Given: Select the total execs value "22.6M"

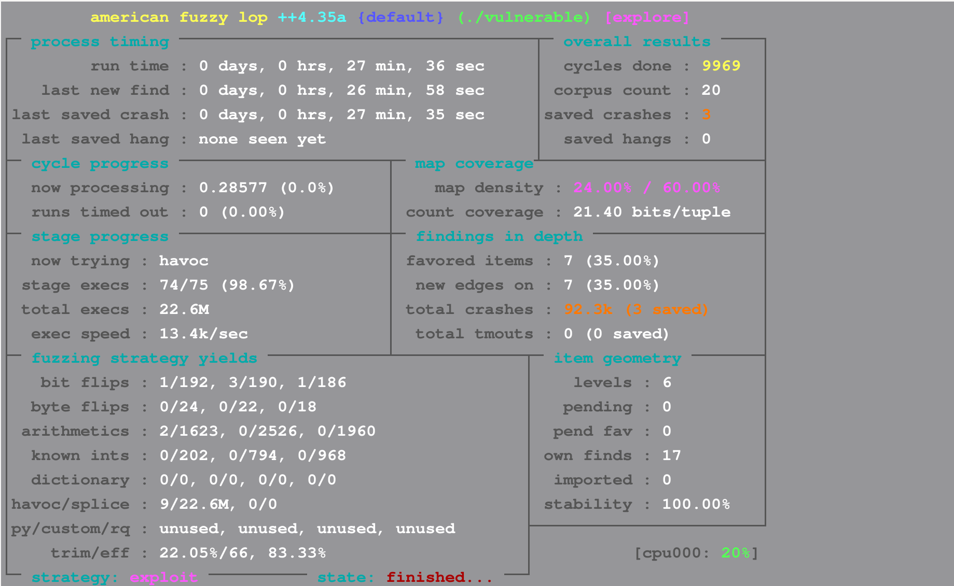Looking at the screenshot, I should [x=184, y=310].
